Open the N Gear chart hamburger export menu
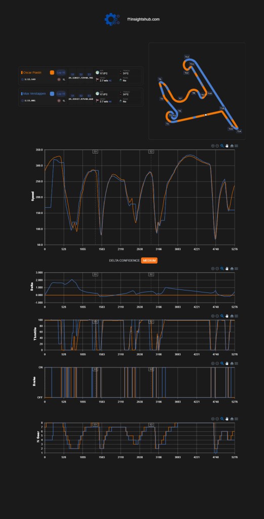 236,419
